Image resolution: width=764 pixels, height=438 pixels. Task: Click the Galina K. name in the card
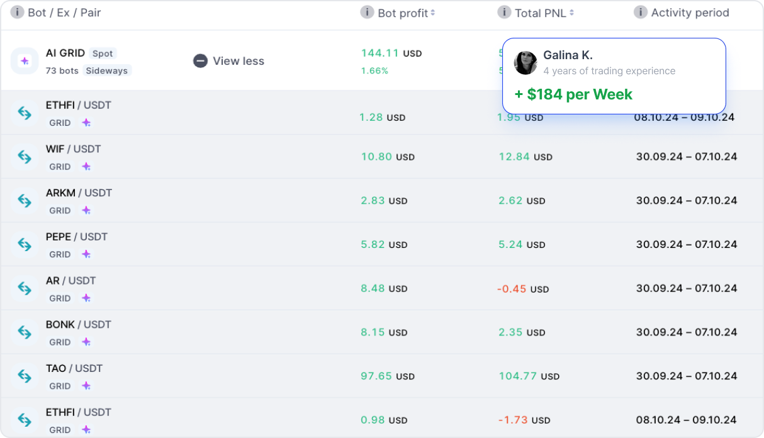tap(568, 55)
